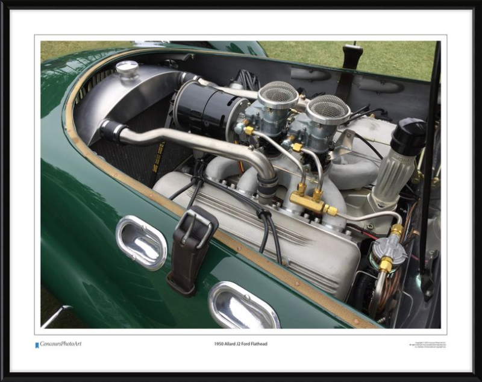Click the upper chrome oval hood vent
Image resolution: width=482 pixels, height=382 pixels.
click(x=141, y=242)
